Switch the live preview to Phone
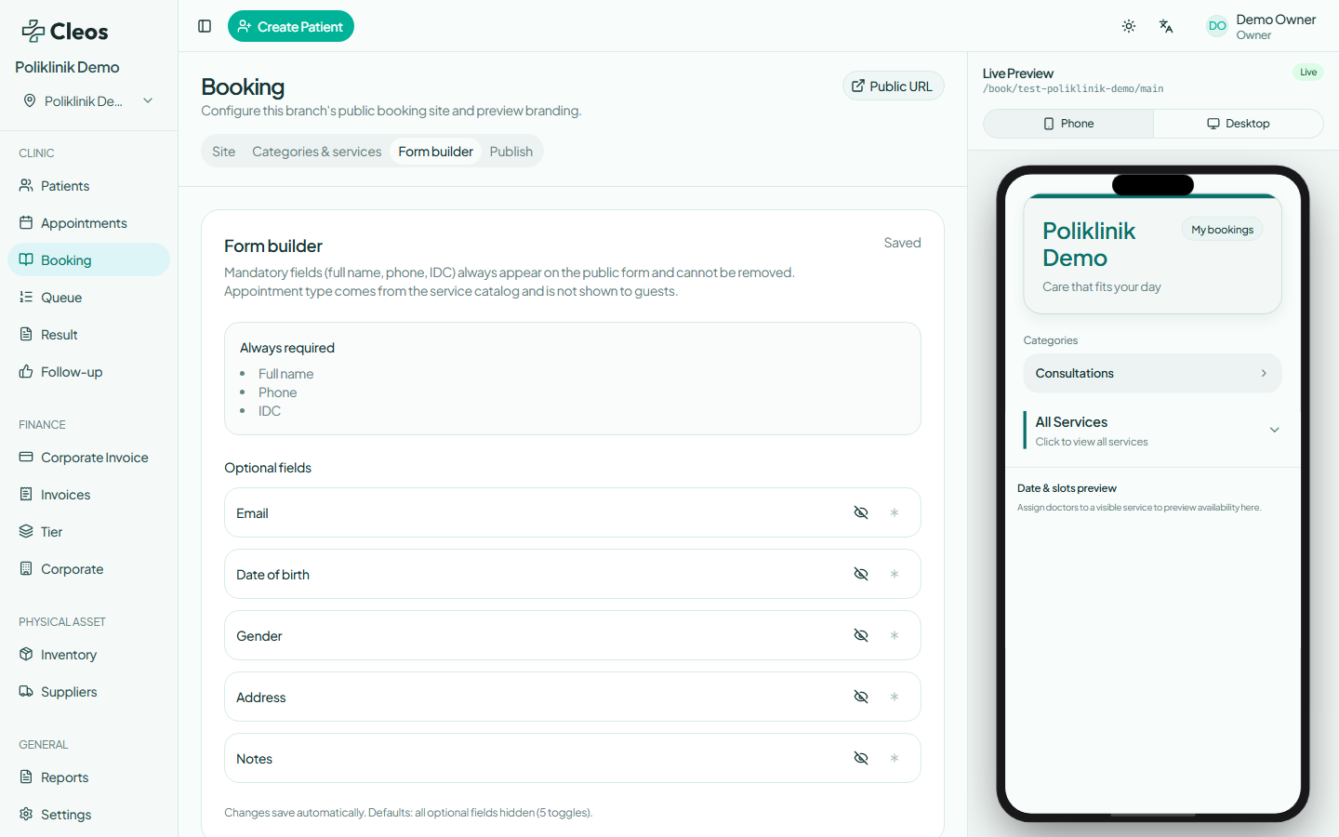1339x837 pixels. click(x=1068, y=124)
